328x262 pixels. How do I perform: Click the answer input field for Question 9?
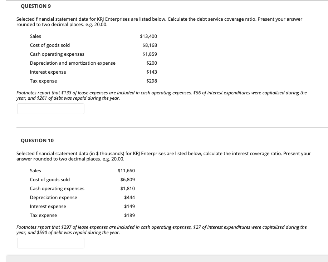pos(50,109)
